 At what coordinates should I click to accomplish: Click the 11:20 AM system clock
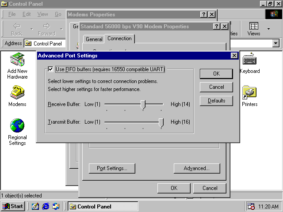(268, 206)
